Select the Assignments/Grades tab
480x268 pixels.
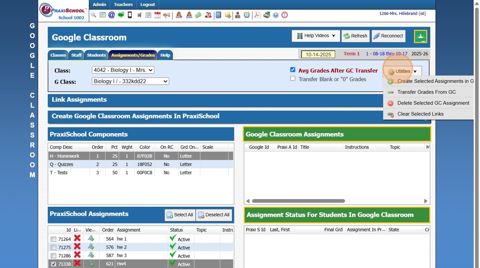coord(133,55)
